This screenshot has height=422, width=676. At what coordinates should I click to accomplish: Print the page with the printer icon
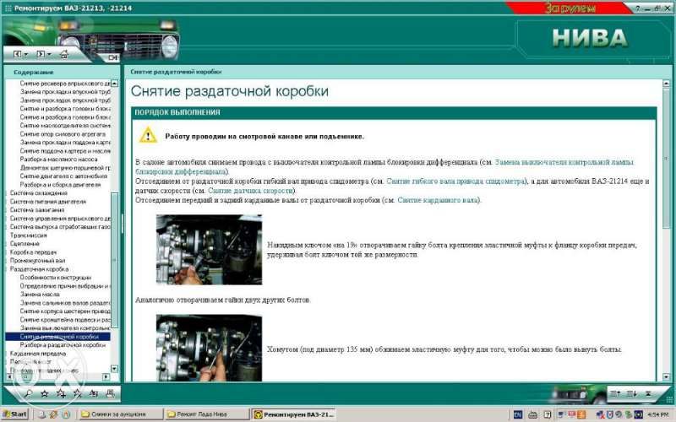coord(110,393)
